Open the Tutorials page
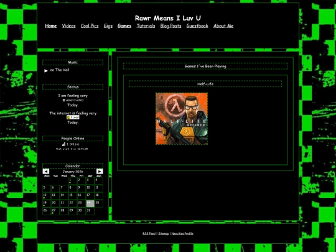This screenshot has width=336, height=252. click(x=146, y=26)
